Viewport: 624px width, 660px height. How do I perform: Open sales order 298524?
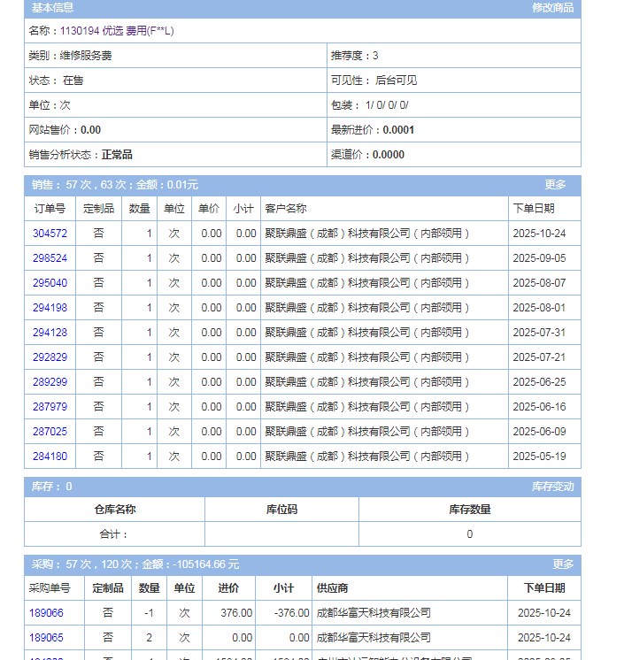pos(50,258)
